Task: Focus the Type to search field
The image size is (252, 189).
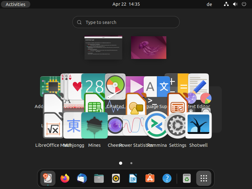Action: tap(126, 22)
